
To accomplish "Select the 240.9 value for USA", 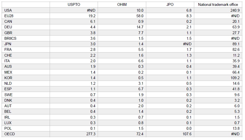I will (x=235, y=10).
